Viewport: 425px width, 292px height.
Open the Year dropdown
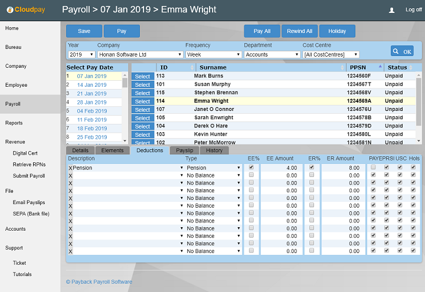point(81,55)
